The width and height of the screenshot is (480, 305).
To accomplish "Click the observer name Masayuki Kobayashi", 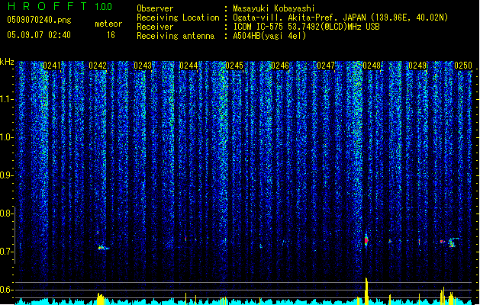I will click(x=274, y=8).
